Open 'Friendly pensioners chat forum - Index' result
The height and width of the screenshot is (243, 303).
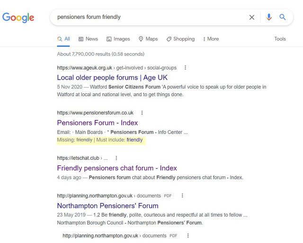(x=117, y=168)
